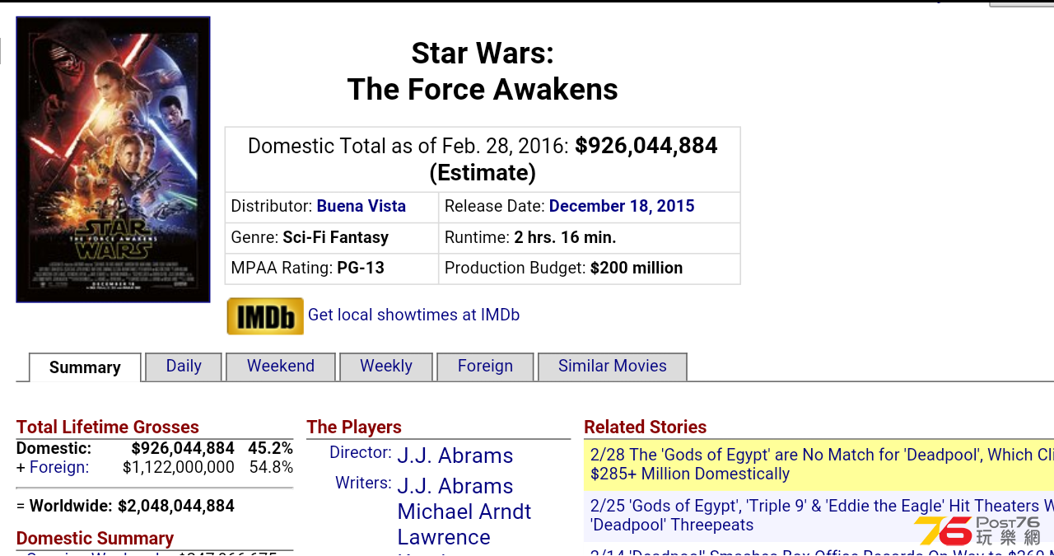Open the Similar Movies tab
Image resolution: width=1054 pixels, height=556 pixels.
[613, 367]
